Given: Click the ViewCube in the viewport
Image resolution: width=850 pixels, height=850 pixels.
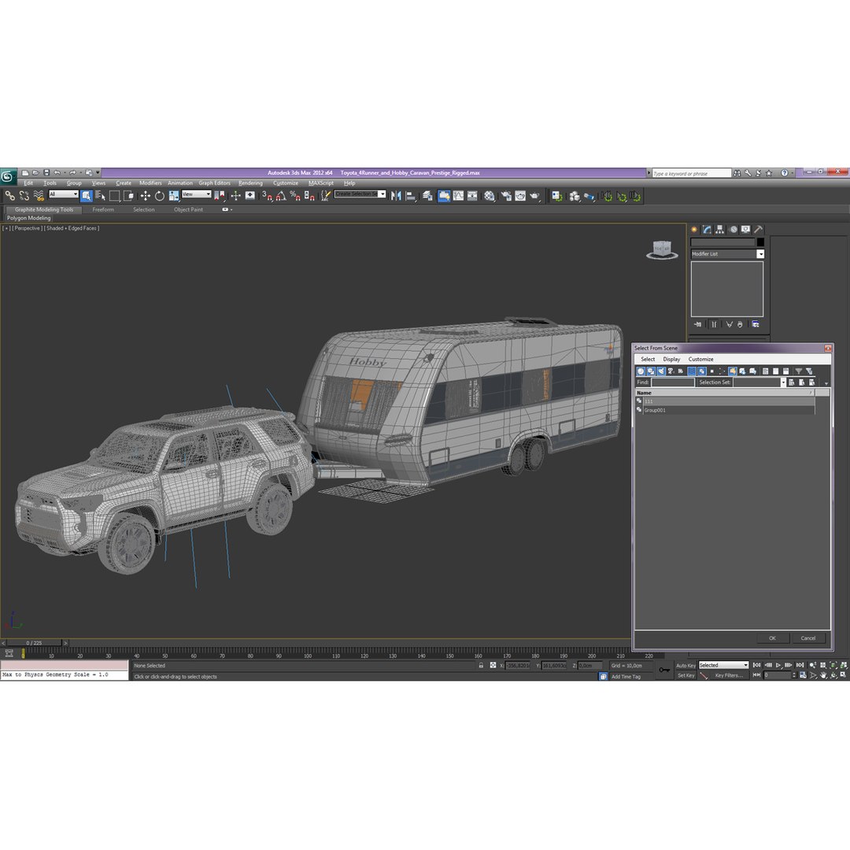Looking at the screenshot, I should [662, 250].
